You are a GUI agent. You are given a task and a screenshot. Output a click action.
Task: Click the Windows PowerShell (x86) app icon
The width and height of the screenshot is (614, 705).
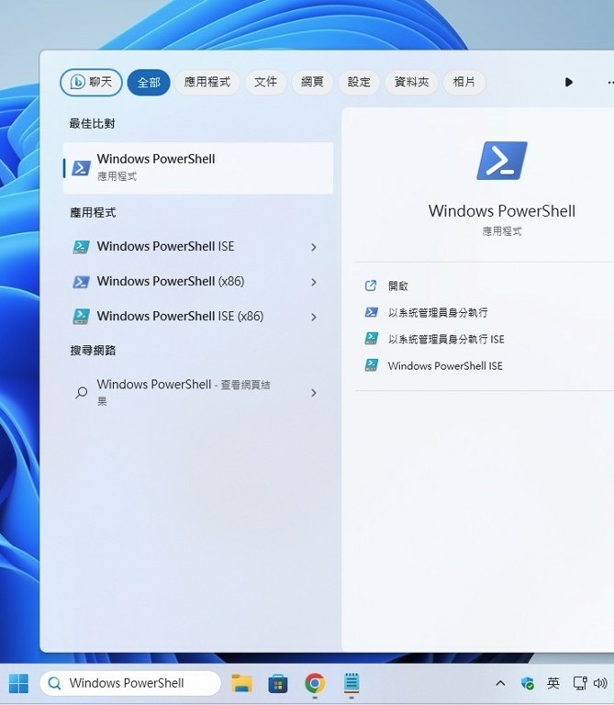[x=82, y=282]
